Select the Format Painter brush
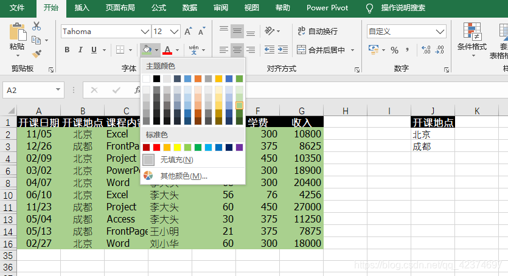This screenshot has height=276, width=508. 37,53
